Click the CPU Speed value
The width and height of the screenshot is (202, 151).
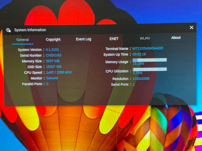pyautogui.click(x=59, y=72)
